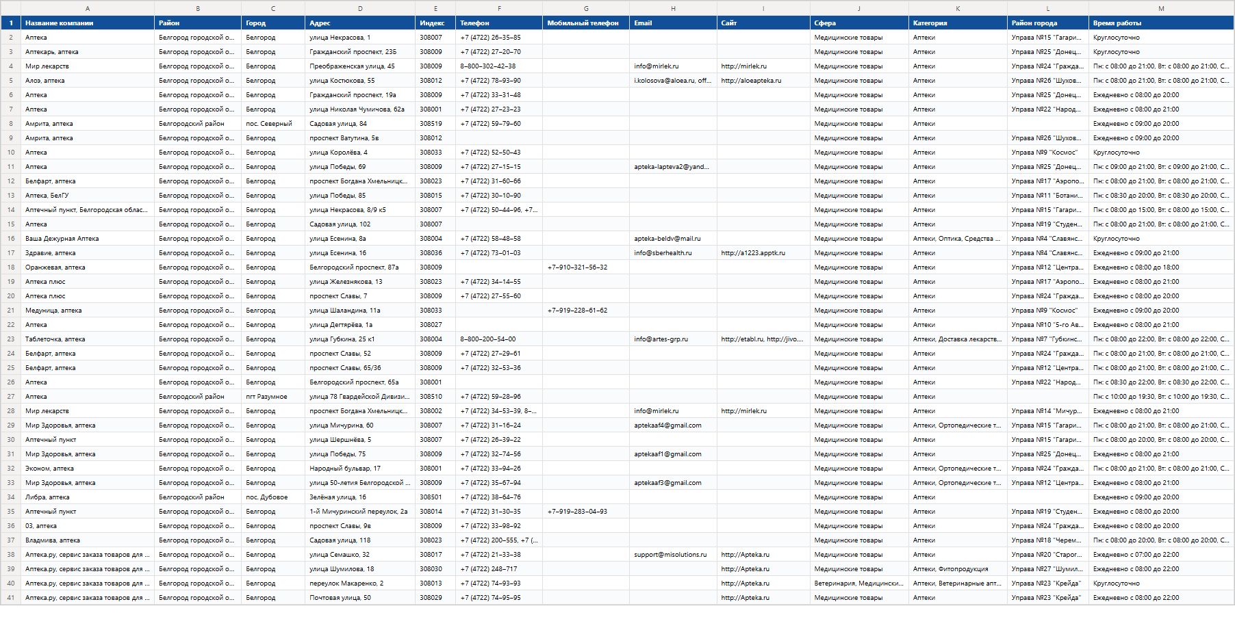
Task: Select the cell 'Эконом, аптека'
Action: (88, 469)
